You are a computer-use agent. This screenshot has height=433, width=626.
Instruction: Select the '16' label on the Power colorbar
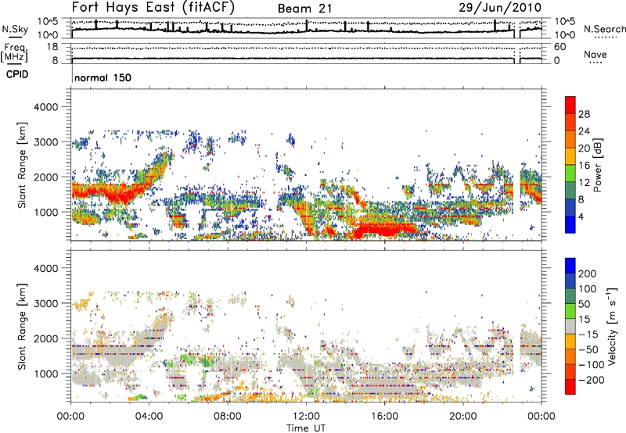(584, 166)
